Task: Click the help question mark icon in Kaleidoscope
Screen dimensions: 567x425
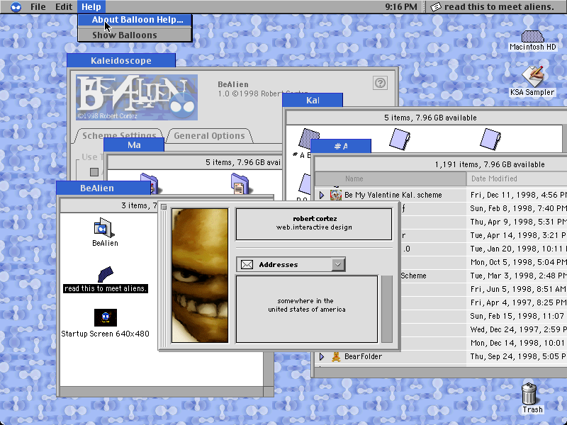Action: click(380, 83)
